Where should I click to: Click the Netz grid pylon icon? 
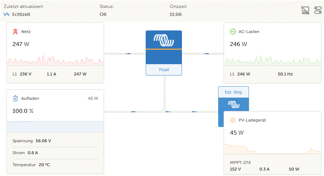pyautogui.click(x=15, y=32)
